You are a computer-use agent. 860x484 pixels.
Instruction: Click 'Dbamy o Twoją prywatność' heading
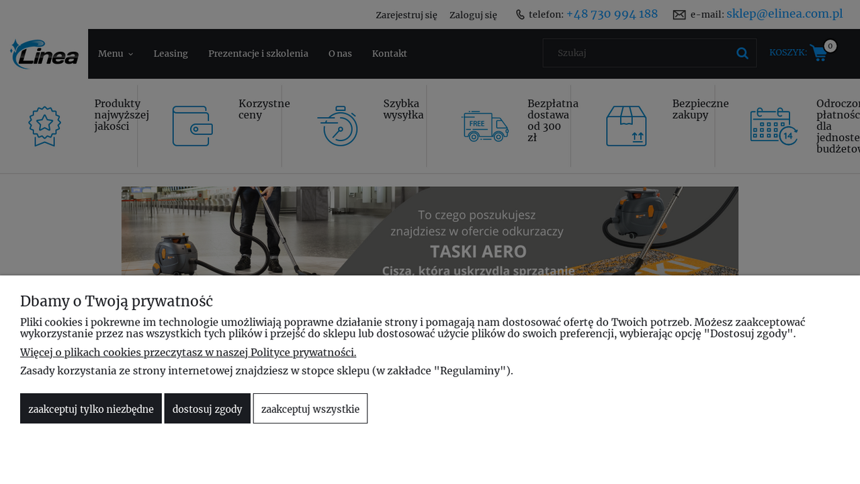tap(116, 301)
